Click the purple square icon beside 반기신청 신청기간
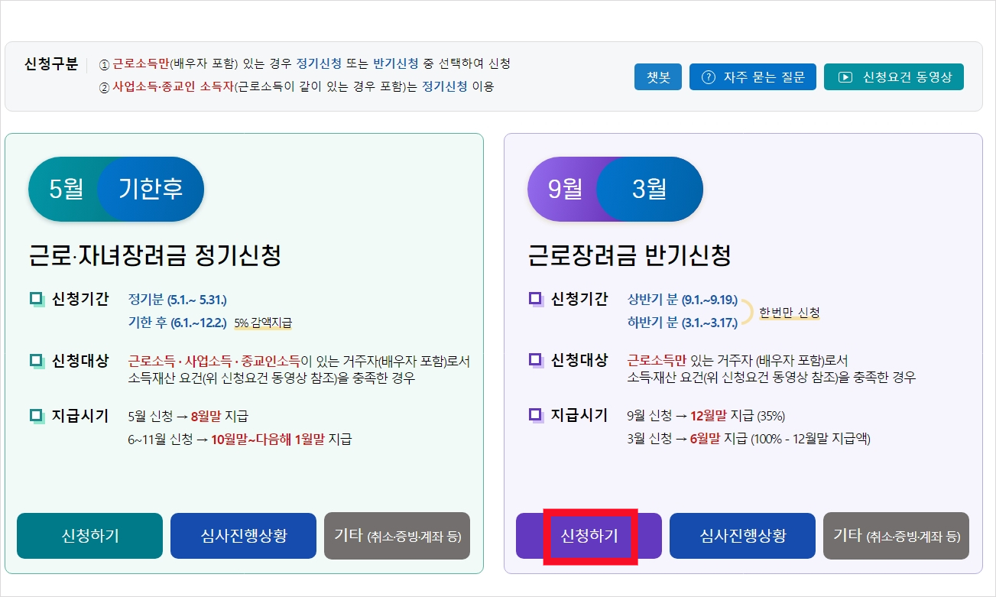 tap(537, 299)
